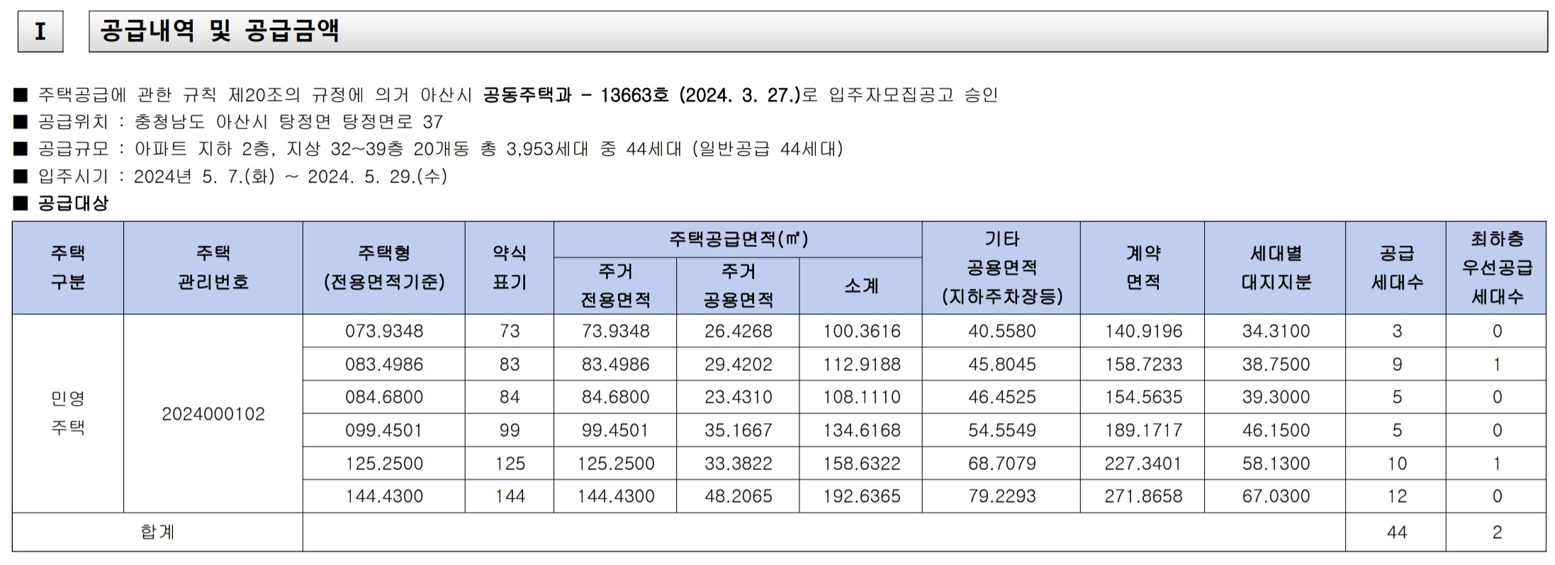
Task: Click the common area value 33.3822
Action: click(x=738, y=463)
